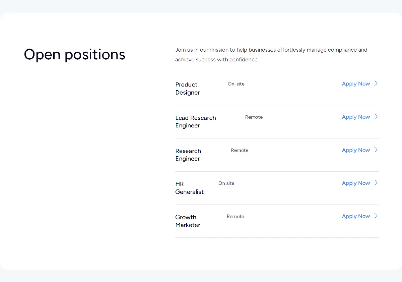Click the On site label for HR Generalist
402x282 pixels.
(x=226, y=183)
